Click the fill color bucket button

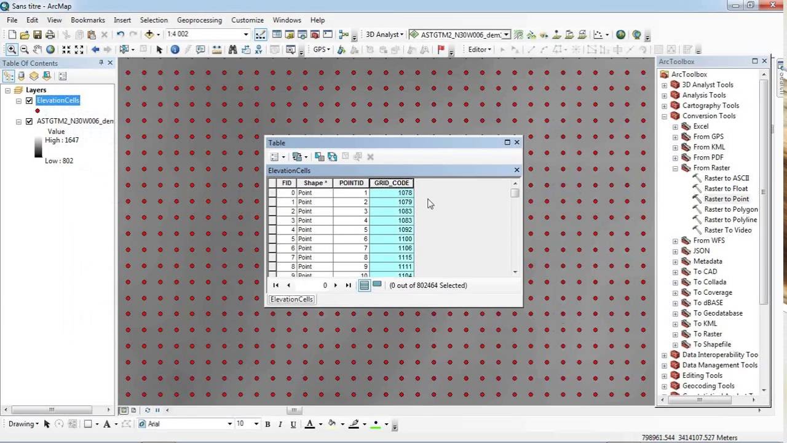[332, 423]
